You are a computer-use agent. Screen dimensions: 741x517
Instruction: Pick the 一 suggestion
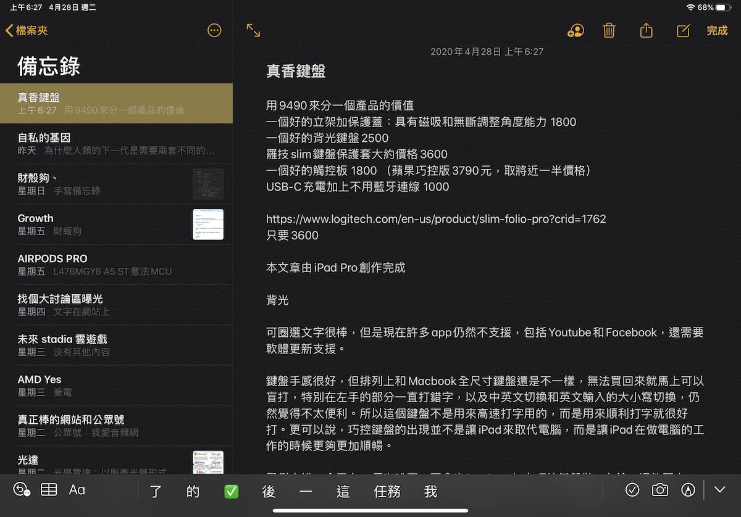click(306, 491)
